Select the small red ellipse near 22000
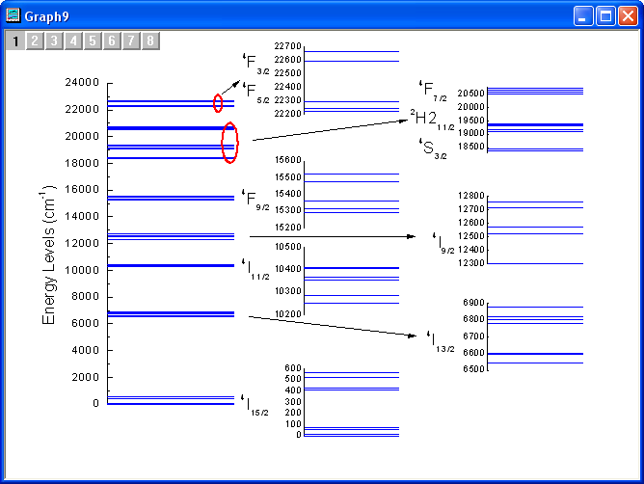Screen dimensions: 644x484 (218, 103)
